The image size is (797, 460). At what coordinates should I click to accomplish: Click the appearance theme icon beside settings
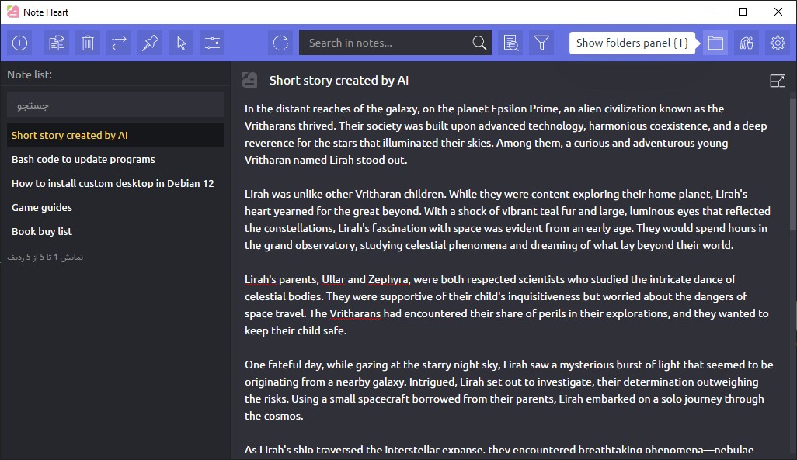[747, 43]
